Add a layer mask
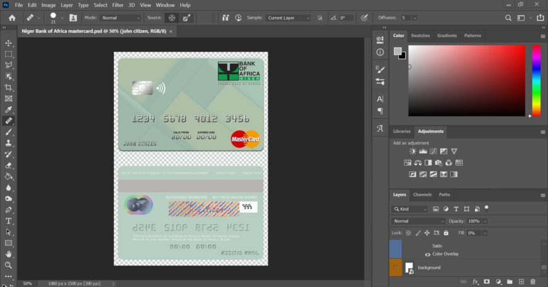The image size is (548, 287). (486, 281)
